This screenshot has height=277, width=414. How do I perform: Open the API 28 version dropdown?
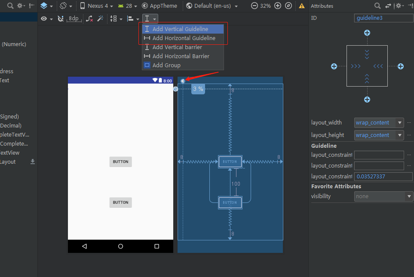[x=128, y=6]
